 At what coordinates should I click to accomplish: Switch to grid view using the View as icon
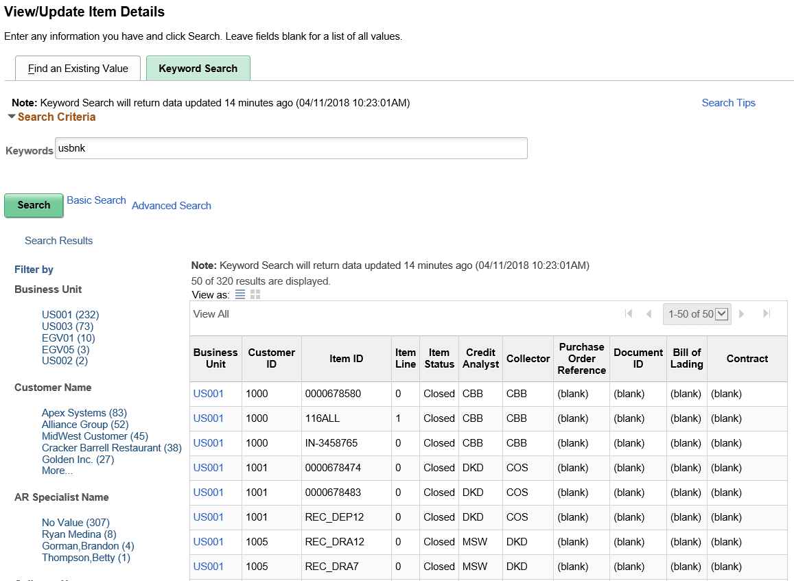[x=255, y=294]
